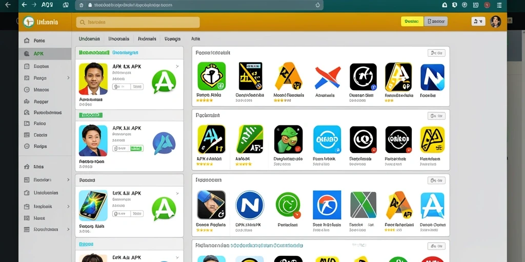Focus the browser address bar
Image resolution: width=525 pixels, height=262 pixels.
point(199,5)
